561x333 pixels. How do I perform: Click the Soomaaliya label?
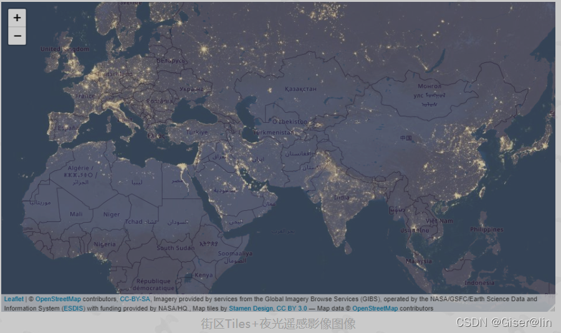pos(235,254)
